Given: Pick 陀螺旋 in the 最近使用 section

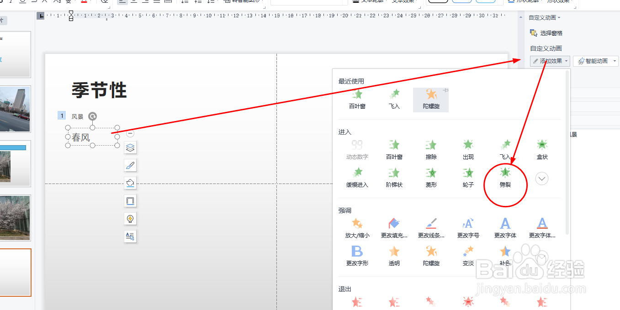Looking at the screenshot, I should tap(431, 100).
